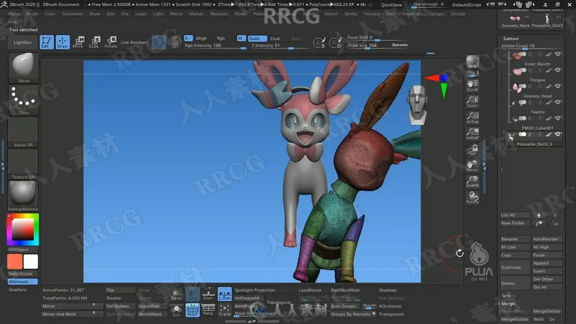576x324 pixels.
Task: Toggle L.Sym local symmetry
Action: (225, 294)
